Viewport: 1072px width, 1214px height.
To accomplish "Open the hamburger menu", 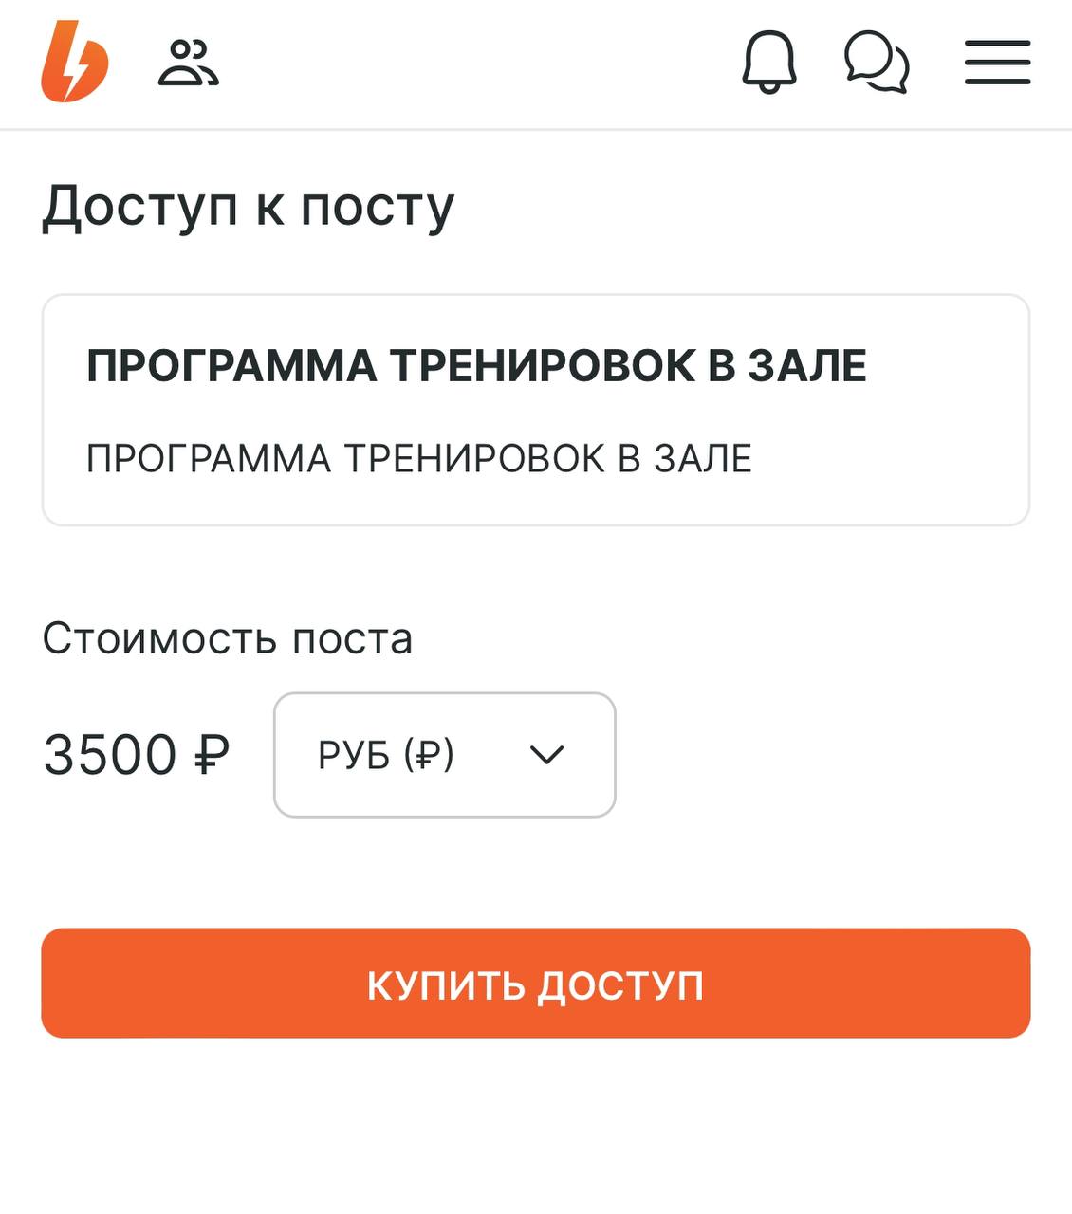I will [x=997, y=63].
